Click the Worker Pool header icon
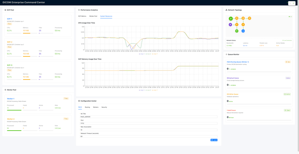The height and width of the screenshot is (154, 299). click(x=5, y=90)
